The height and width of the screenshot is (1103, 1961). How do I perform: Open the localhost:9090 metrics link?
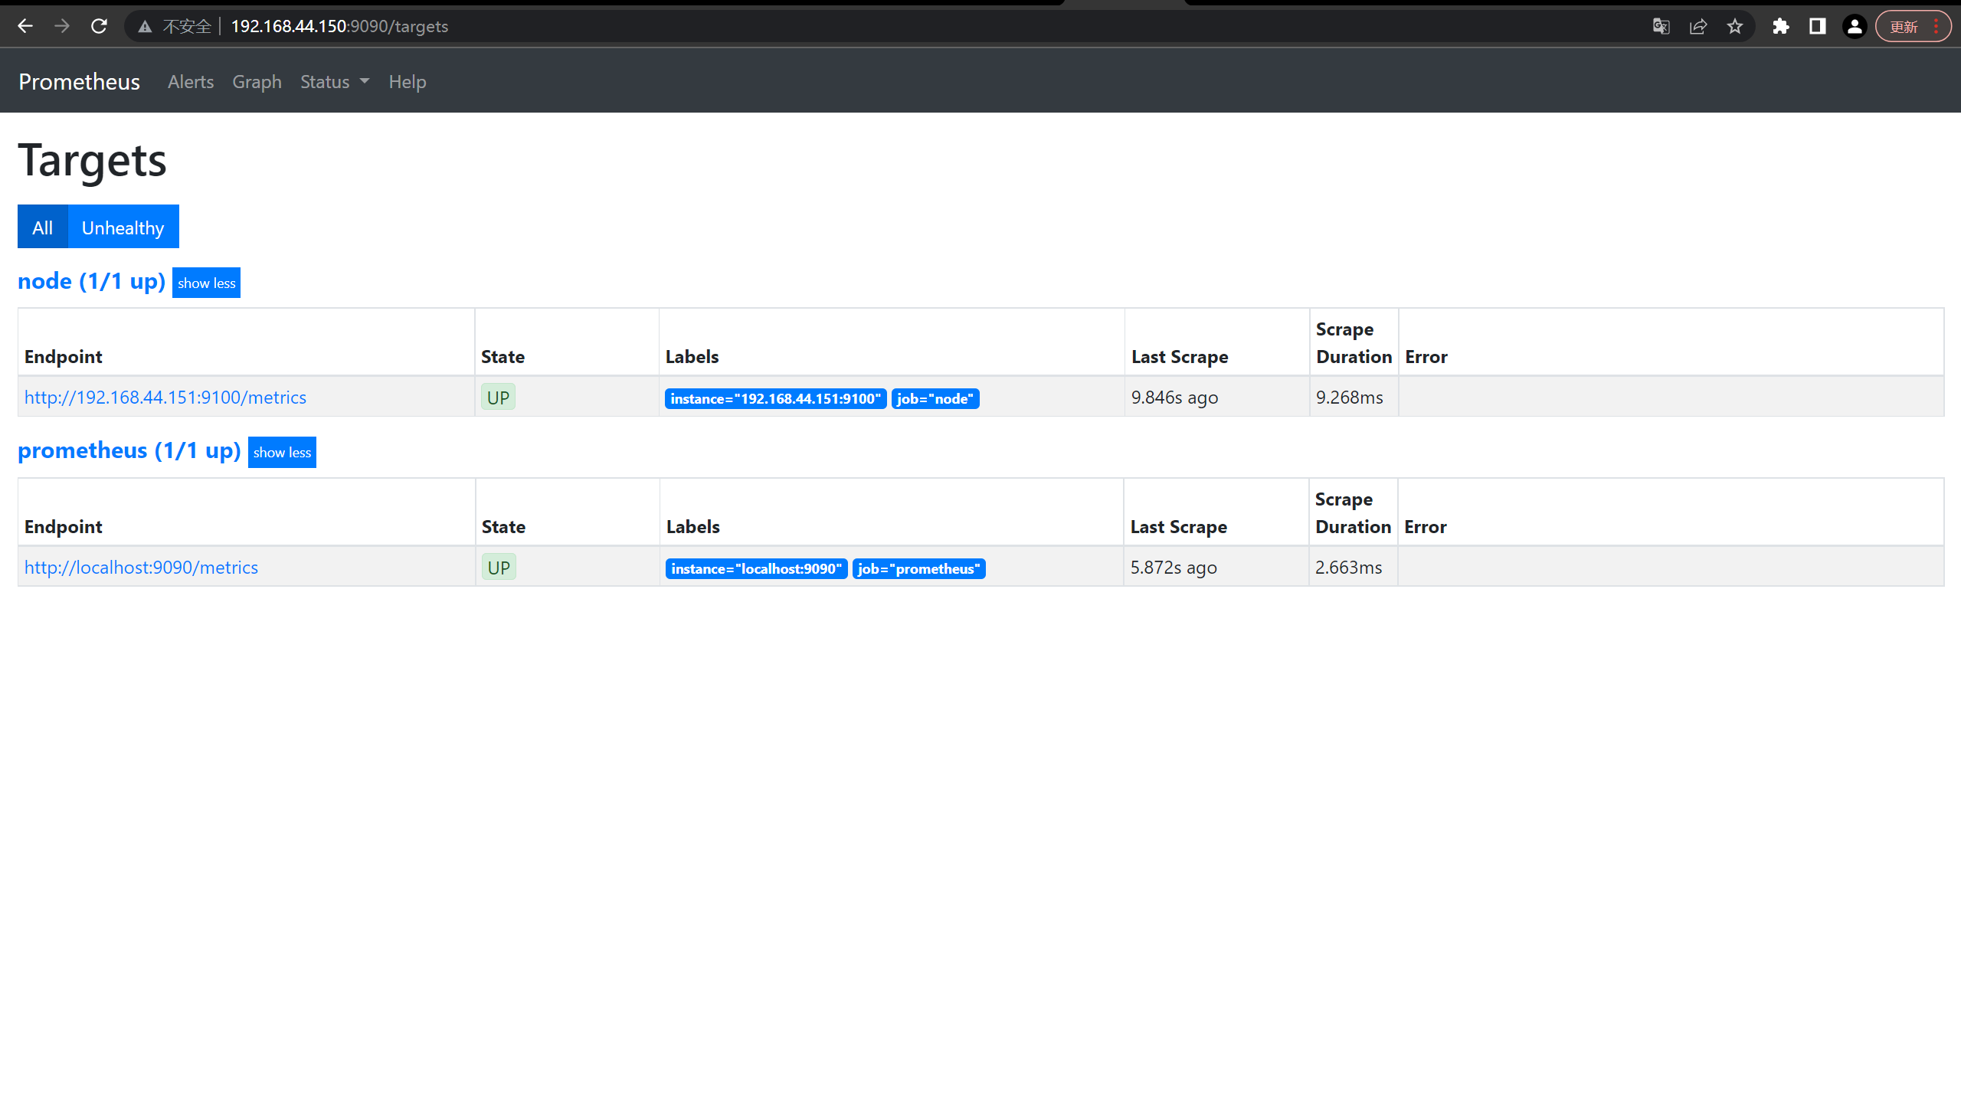[x=141, y=568]
